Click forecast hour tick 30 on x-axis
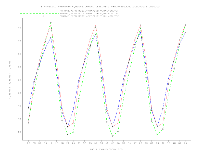Screen dimensions: 202x156 click(84, 143)
